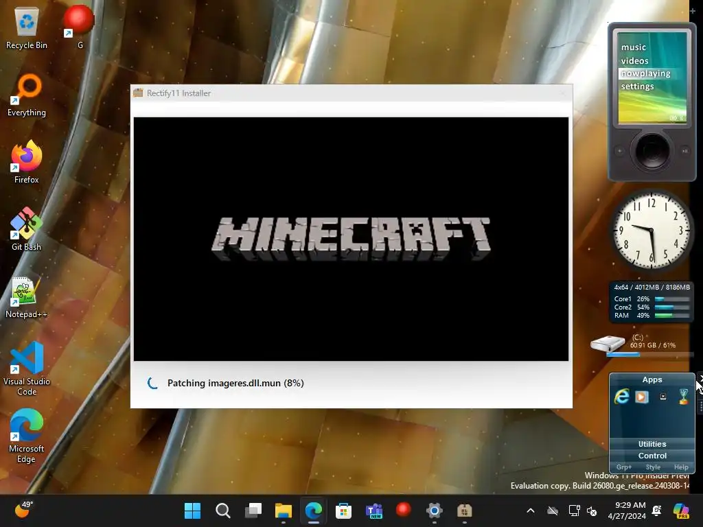Click the muted volume tray icon
Viewport: 703px width, 527px height.
(x=592, y=511)
